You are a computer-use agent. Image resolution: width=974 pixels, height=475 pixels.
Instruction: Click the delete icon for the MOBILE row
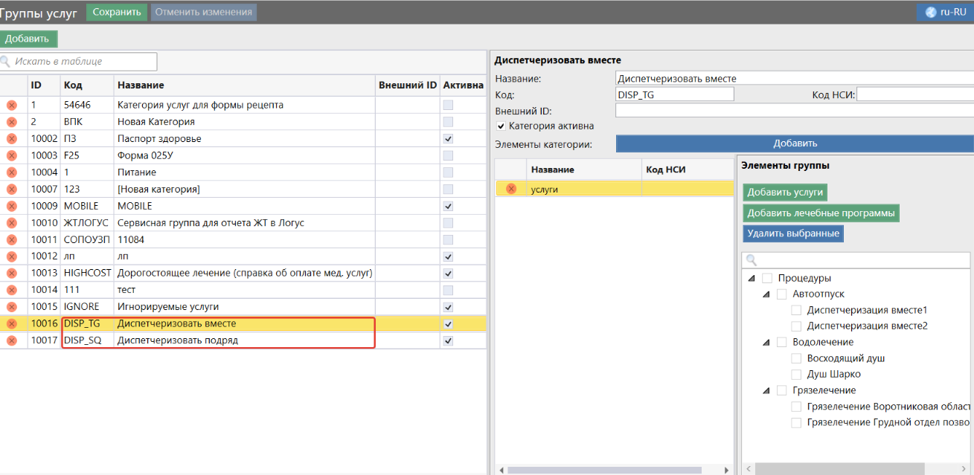point(12,206)
